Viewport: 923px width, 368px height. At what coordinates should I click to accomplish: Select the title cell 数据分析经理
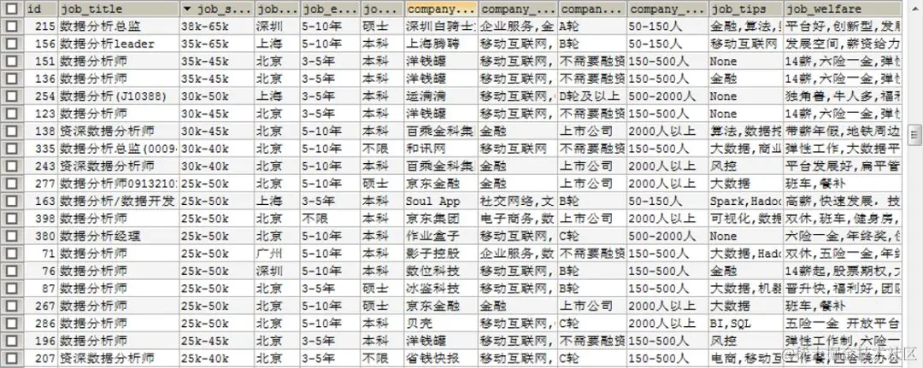(x=118, y=237)
